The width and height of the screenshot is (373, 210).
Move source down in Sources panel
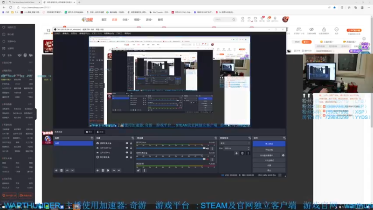(119, 170)
